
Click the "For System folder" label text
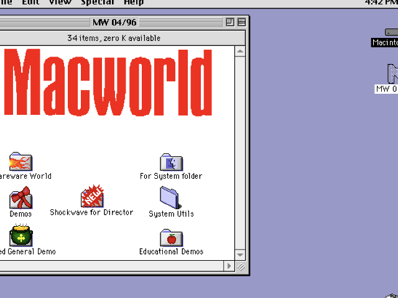171,176
